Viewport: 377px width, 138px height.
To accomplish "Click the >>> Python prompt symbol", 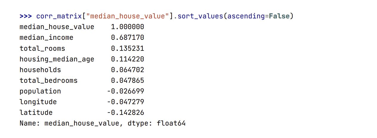I will tap(26, 16).
